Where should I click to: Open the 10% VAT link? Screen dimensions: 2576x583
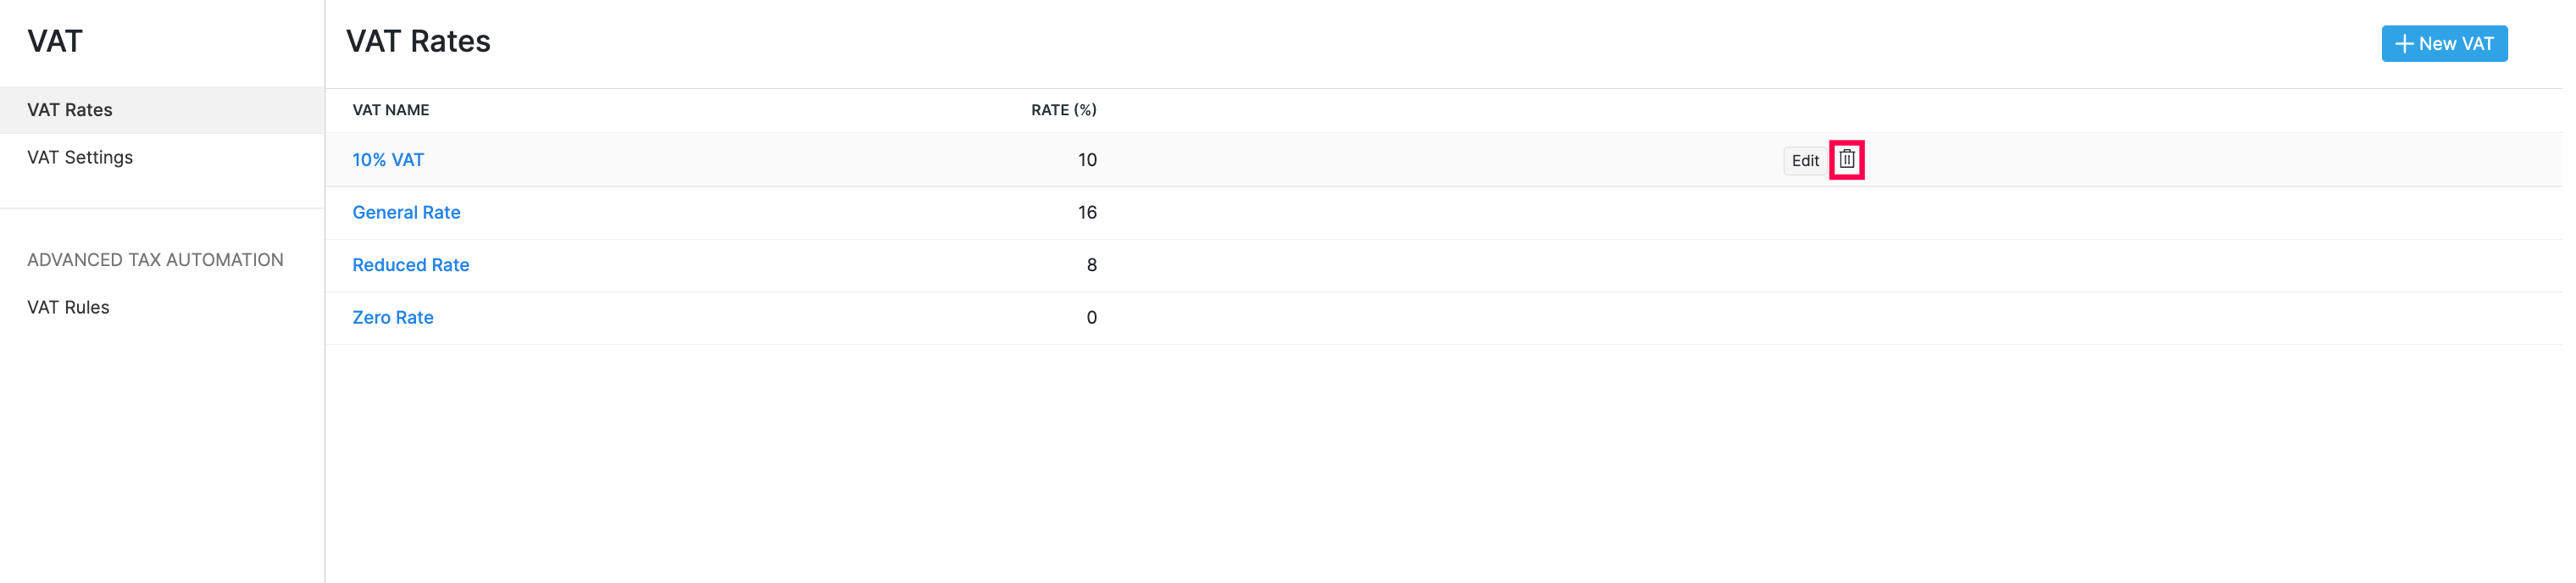click(x=388, y=160)
